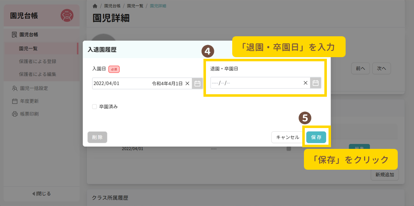Click the 削除 button
The width and height of the screenshot is (414, 206).
97,137
